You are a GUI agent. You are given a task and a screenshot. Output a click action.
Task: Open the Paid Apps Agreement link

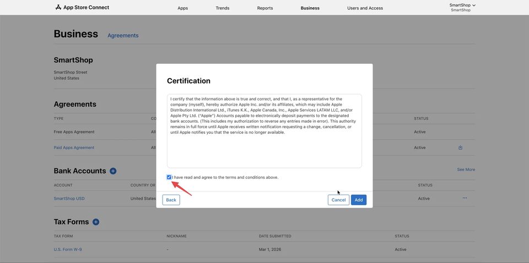pos(74,147)
